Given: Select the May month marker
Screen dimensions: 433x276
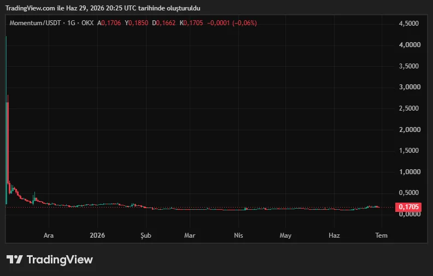Looking at the screenshot, I should 285,235.
